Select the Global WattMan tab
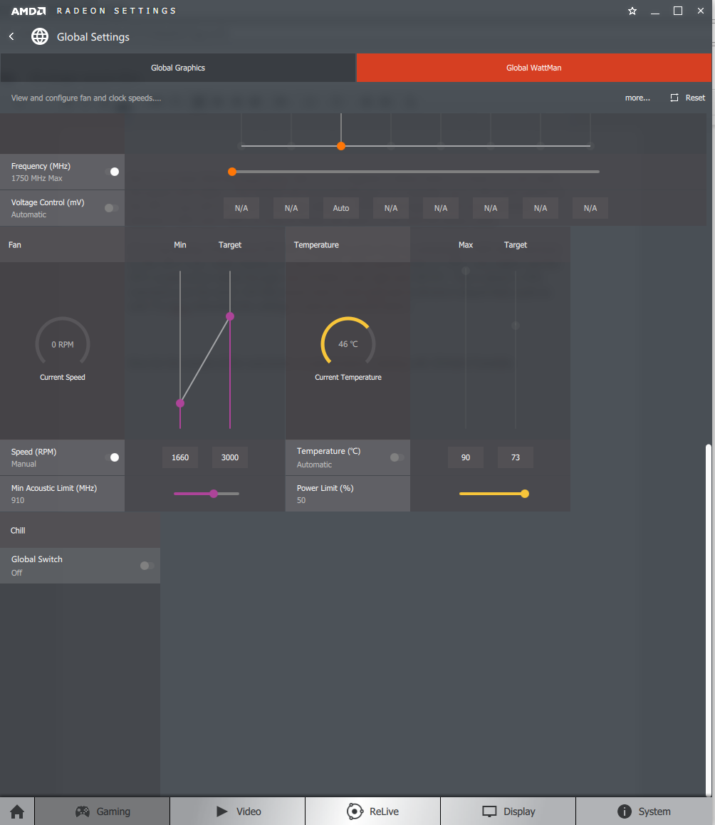Viewport: 715px width, 825px height. coord(534,68)
